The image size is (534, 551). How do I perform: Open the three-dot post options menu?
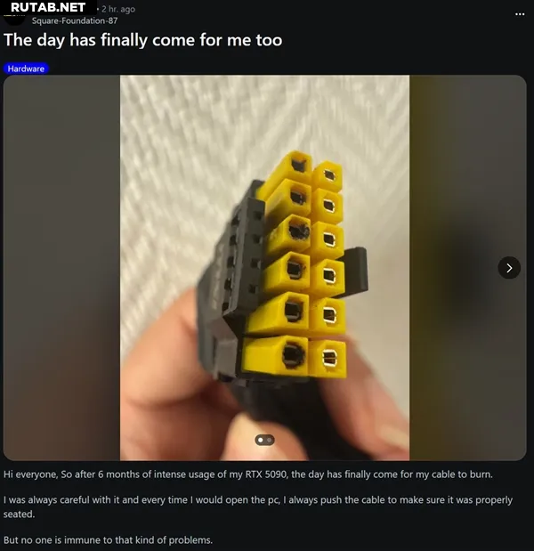pos(520,14)
